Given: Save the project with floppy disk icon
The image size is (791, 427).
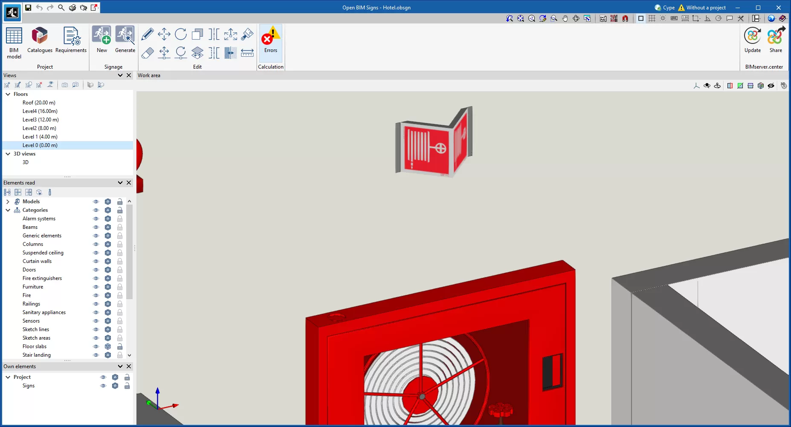Looking at the screenshot, I should [x=28, y=7].
